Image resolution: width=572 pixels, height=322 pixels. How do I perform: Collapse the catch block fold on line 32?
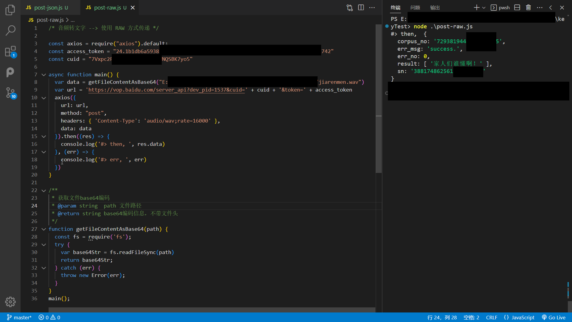point(43,268)
